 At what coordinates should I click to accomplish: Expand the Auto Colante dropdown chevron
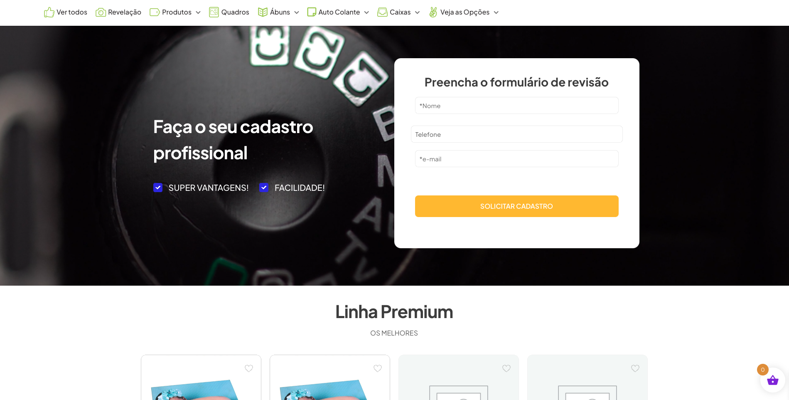[366, 12]
